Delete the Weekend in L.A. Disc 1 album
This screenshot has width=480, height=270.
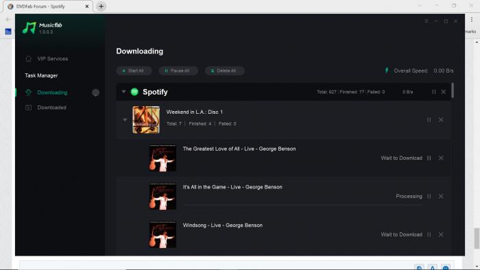coord(441,120)
